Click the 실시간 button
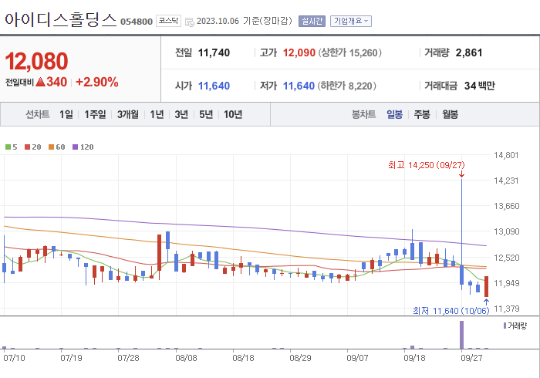540x378 pixels. pos(312,22)
